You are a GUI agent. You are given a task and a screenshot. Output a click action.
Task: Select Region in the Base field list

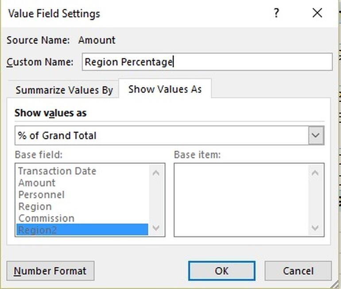35,207
